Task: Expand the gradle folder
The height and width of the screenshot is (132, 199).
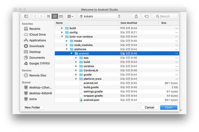Action: point(76,75)
